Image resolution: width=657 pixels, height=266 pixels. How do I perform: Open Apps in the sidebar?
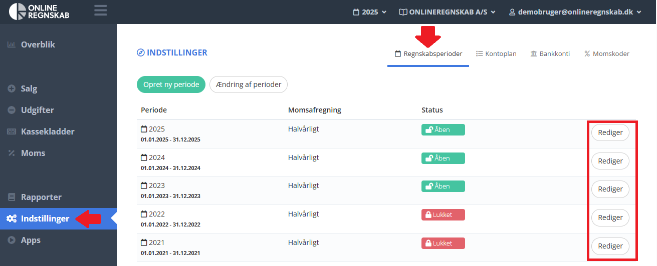(x=31, y=240)
